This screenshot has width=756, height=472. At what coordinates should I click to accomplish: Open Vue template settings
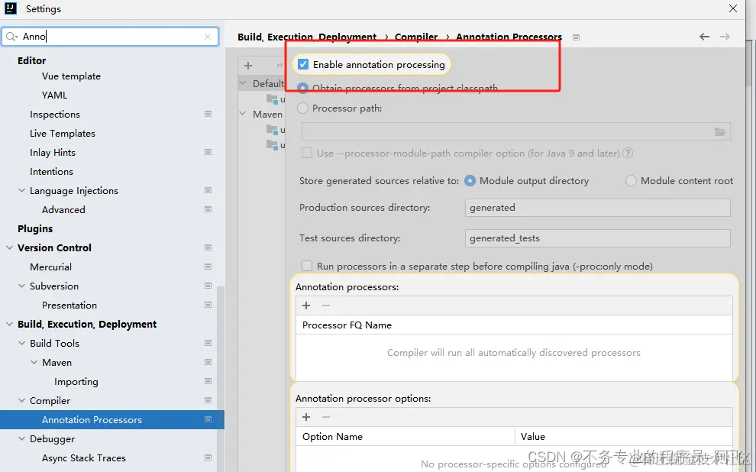(71, 76)
